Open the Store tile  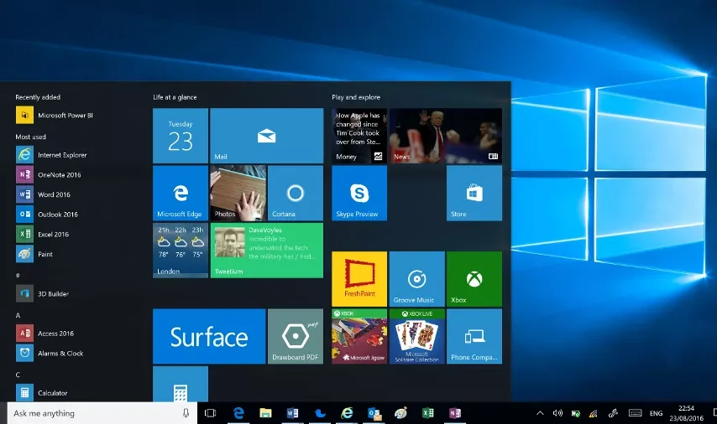474,193
